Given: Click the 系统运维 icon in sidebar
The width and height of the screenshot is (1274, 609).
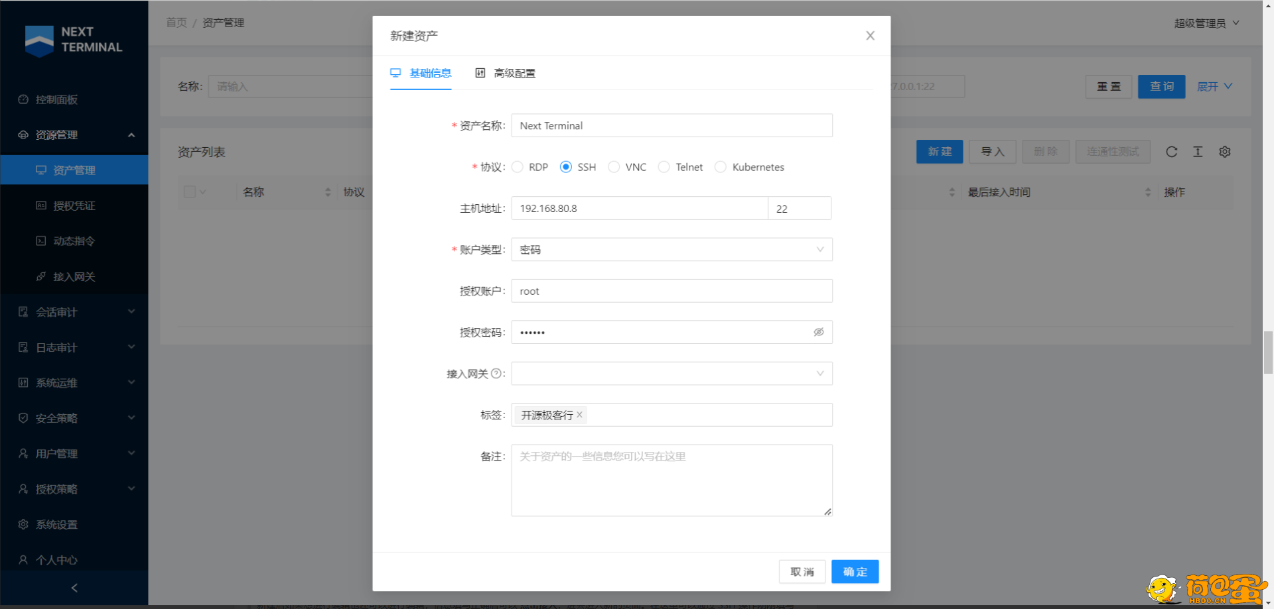Looking at the screenshot, I should tap(23, 382).
